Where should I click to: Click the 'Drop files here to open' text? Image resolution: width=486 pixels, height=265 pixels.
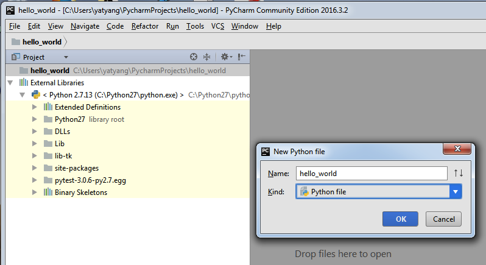click(x=343, y=254)
